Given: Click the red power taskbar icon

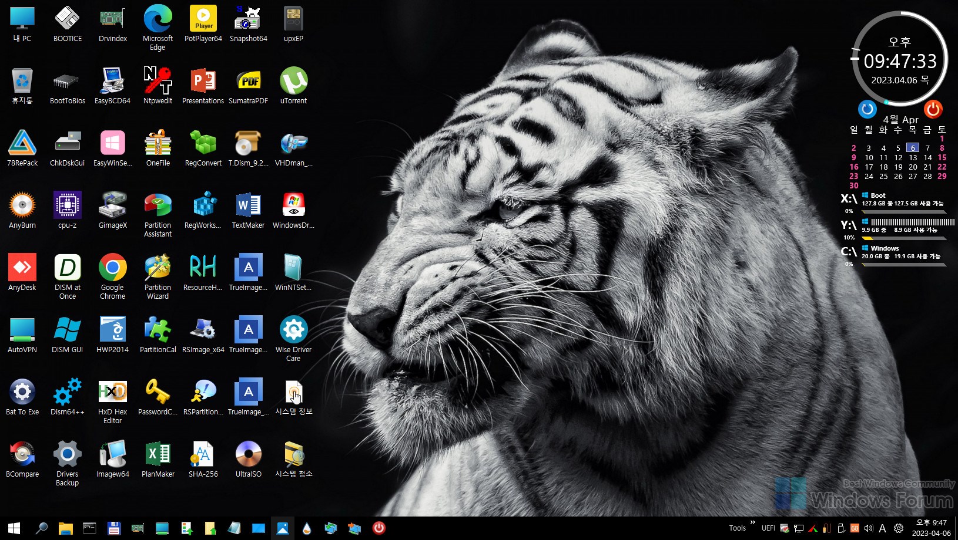Looking at the screenshot, I should click(379, 528).
